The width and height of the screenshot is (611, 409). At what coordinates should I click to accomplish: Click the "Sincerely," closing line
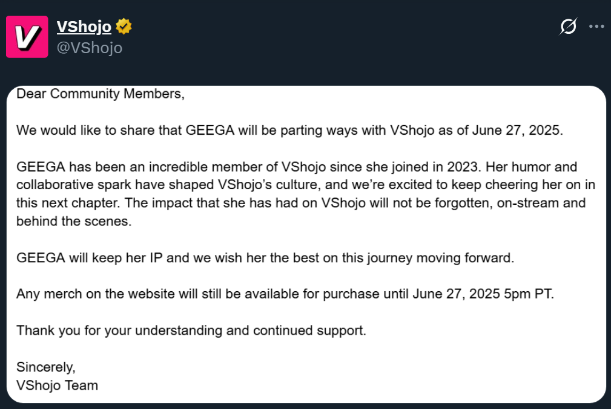point(46,367)
